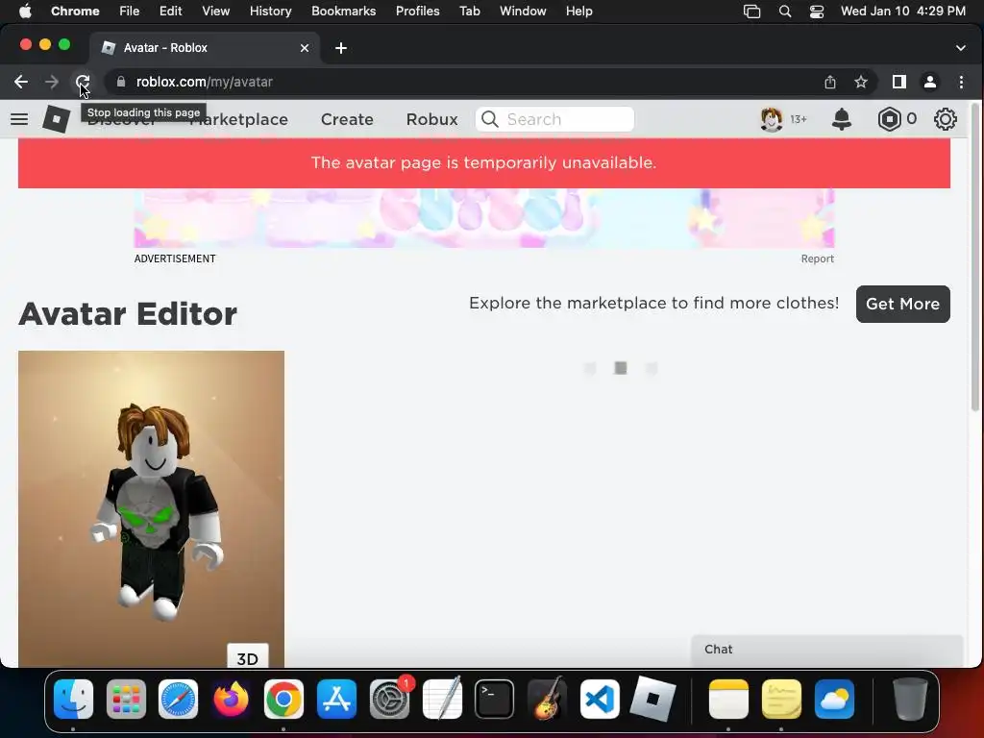Open TextEdit in the Dock
The width and height of the screenshot is (984, 738).
(442, 699)
